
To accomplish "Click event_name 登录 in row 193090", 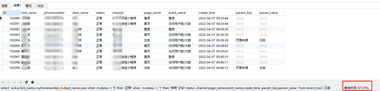I will tap(183, 18).
